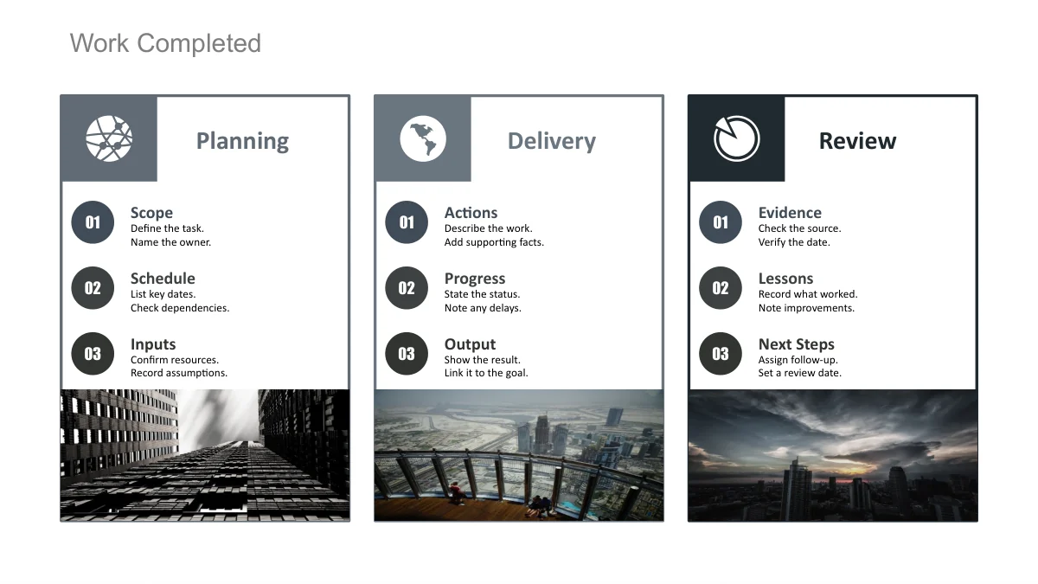Click the pie chart icon beside Review
The image size is (1038, 584).
[737, 138]
